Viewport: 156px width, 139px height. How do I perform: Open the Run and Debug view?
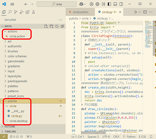tap(21, 12)
